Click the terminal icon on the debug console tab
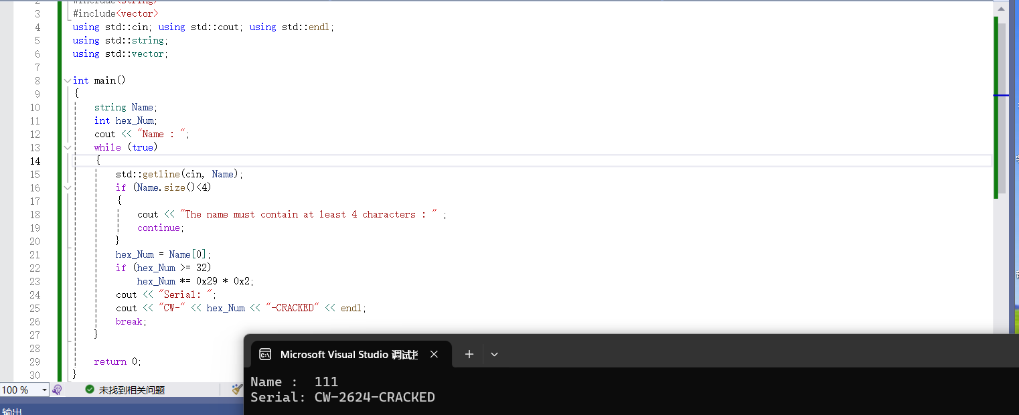Viewport: 1019px width, 415px height. point(265,354)
